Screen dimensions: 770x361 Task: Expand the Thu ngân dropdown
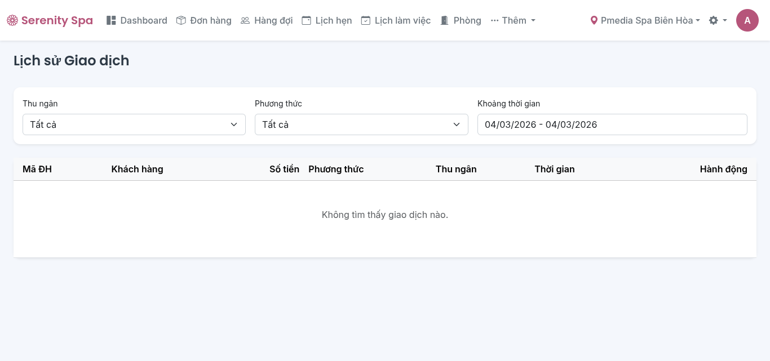[134, 124]
